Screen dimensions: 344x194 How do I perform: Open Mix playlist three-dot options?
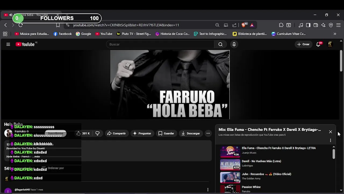tap(331, 140)
